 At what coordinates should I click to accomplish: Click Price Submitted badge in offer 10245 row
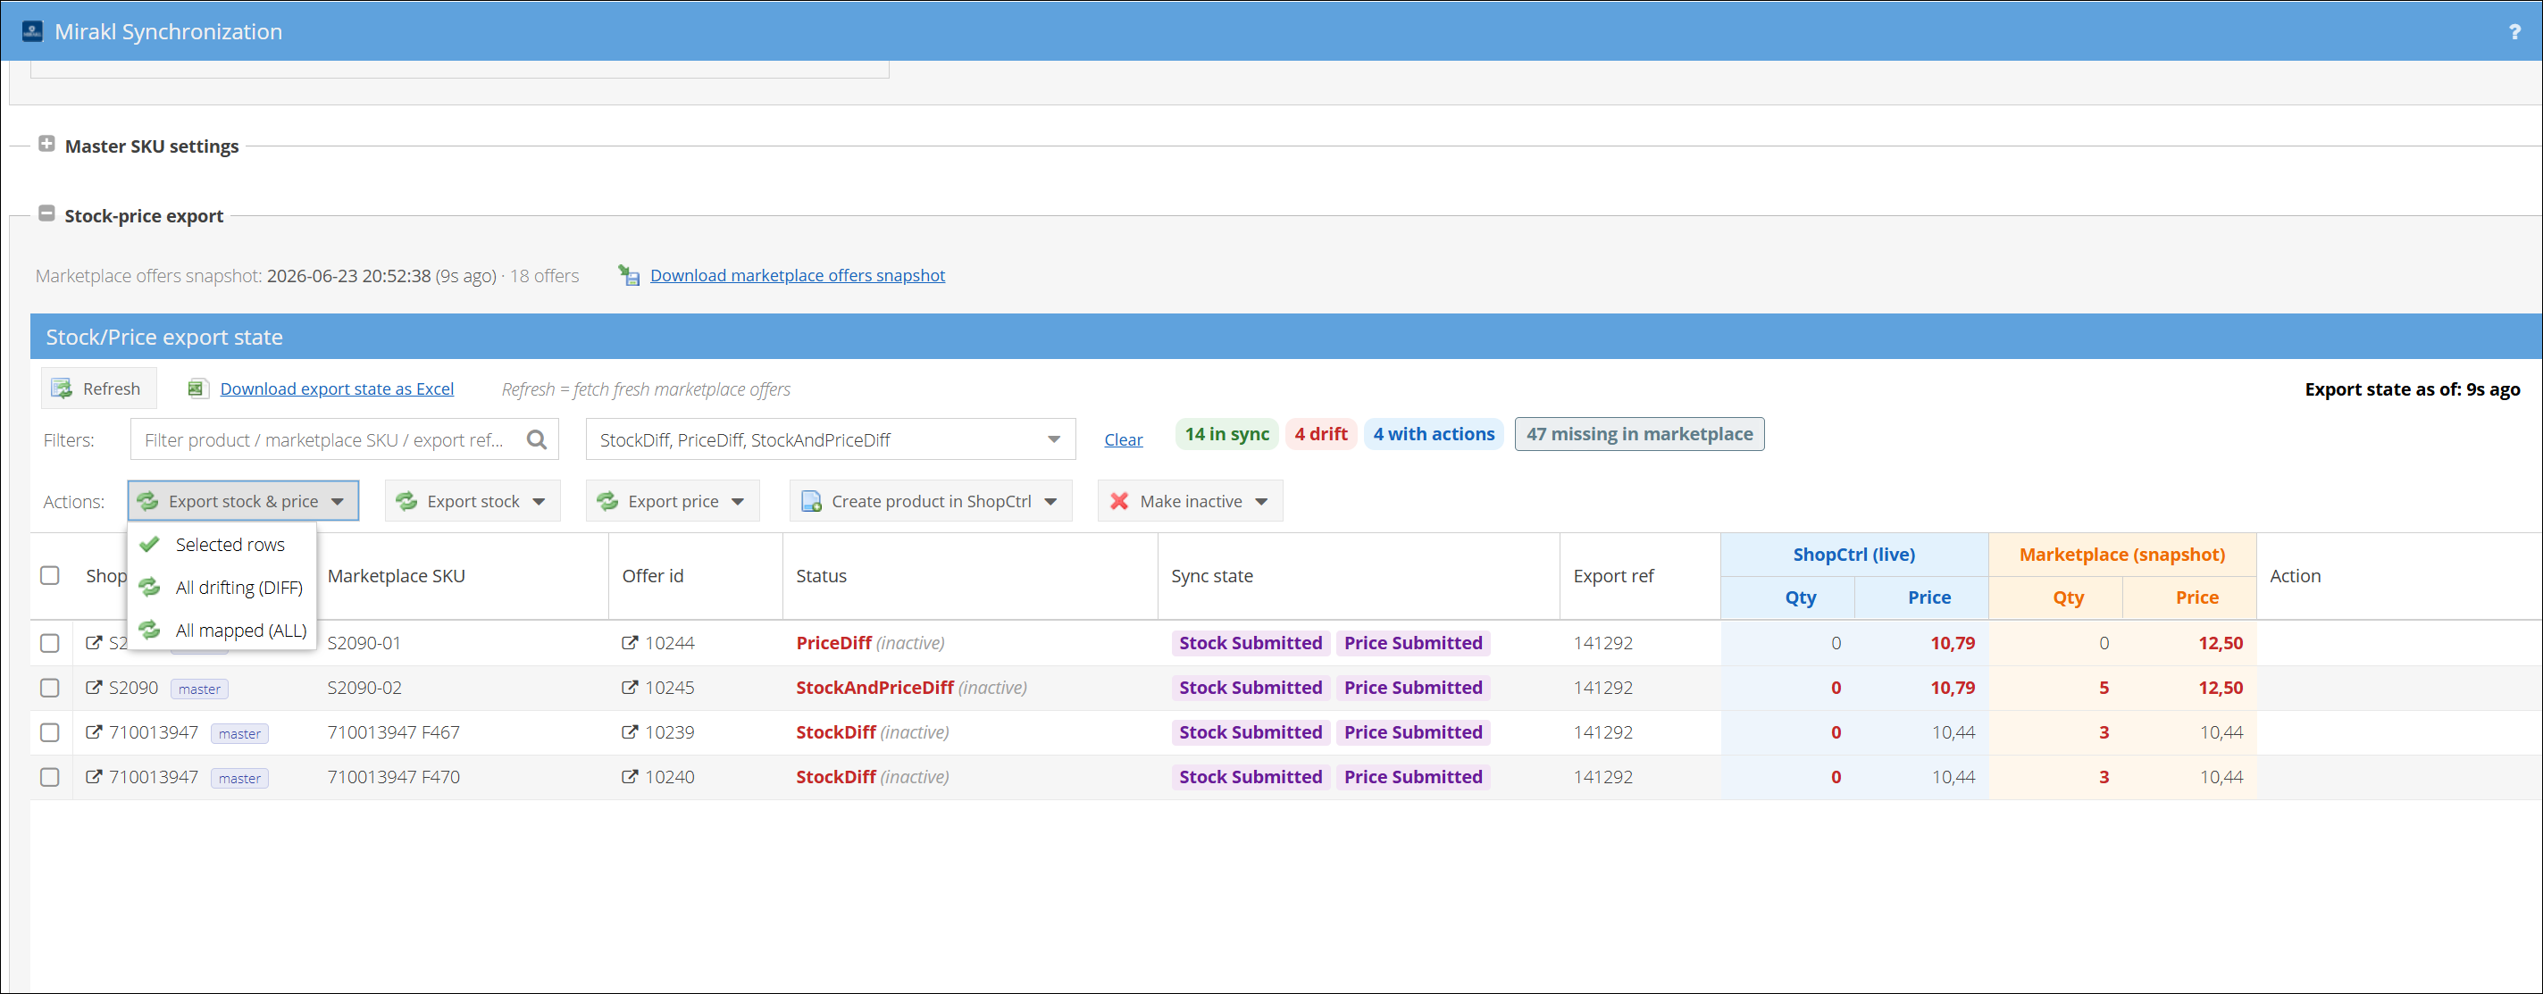1413,687
